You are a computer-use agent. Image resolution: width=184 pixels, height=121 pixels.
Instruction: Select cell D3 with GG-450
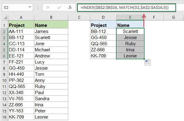(103, 38)
